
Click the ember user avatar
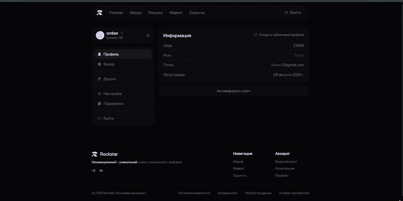(x=100, y=35)
